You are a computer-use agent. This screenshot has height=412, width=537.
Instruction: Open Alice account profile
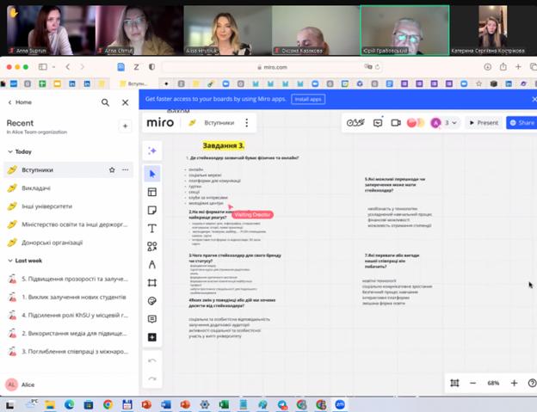21,384
